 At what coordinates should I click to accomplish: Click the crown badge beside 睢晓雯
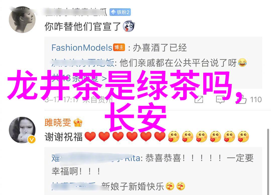point(78,122)
